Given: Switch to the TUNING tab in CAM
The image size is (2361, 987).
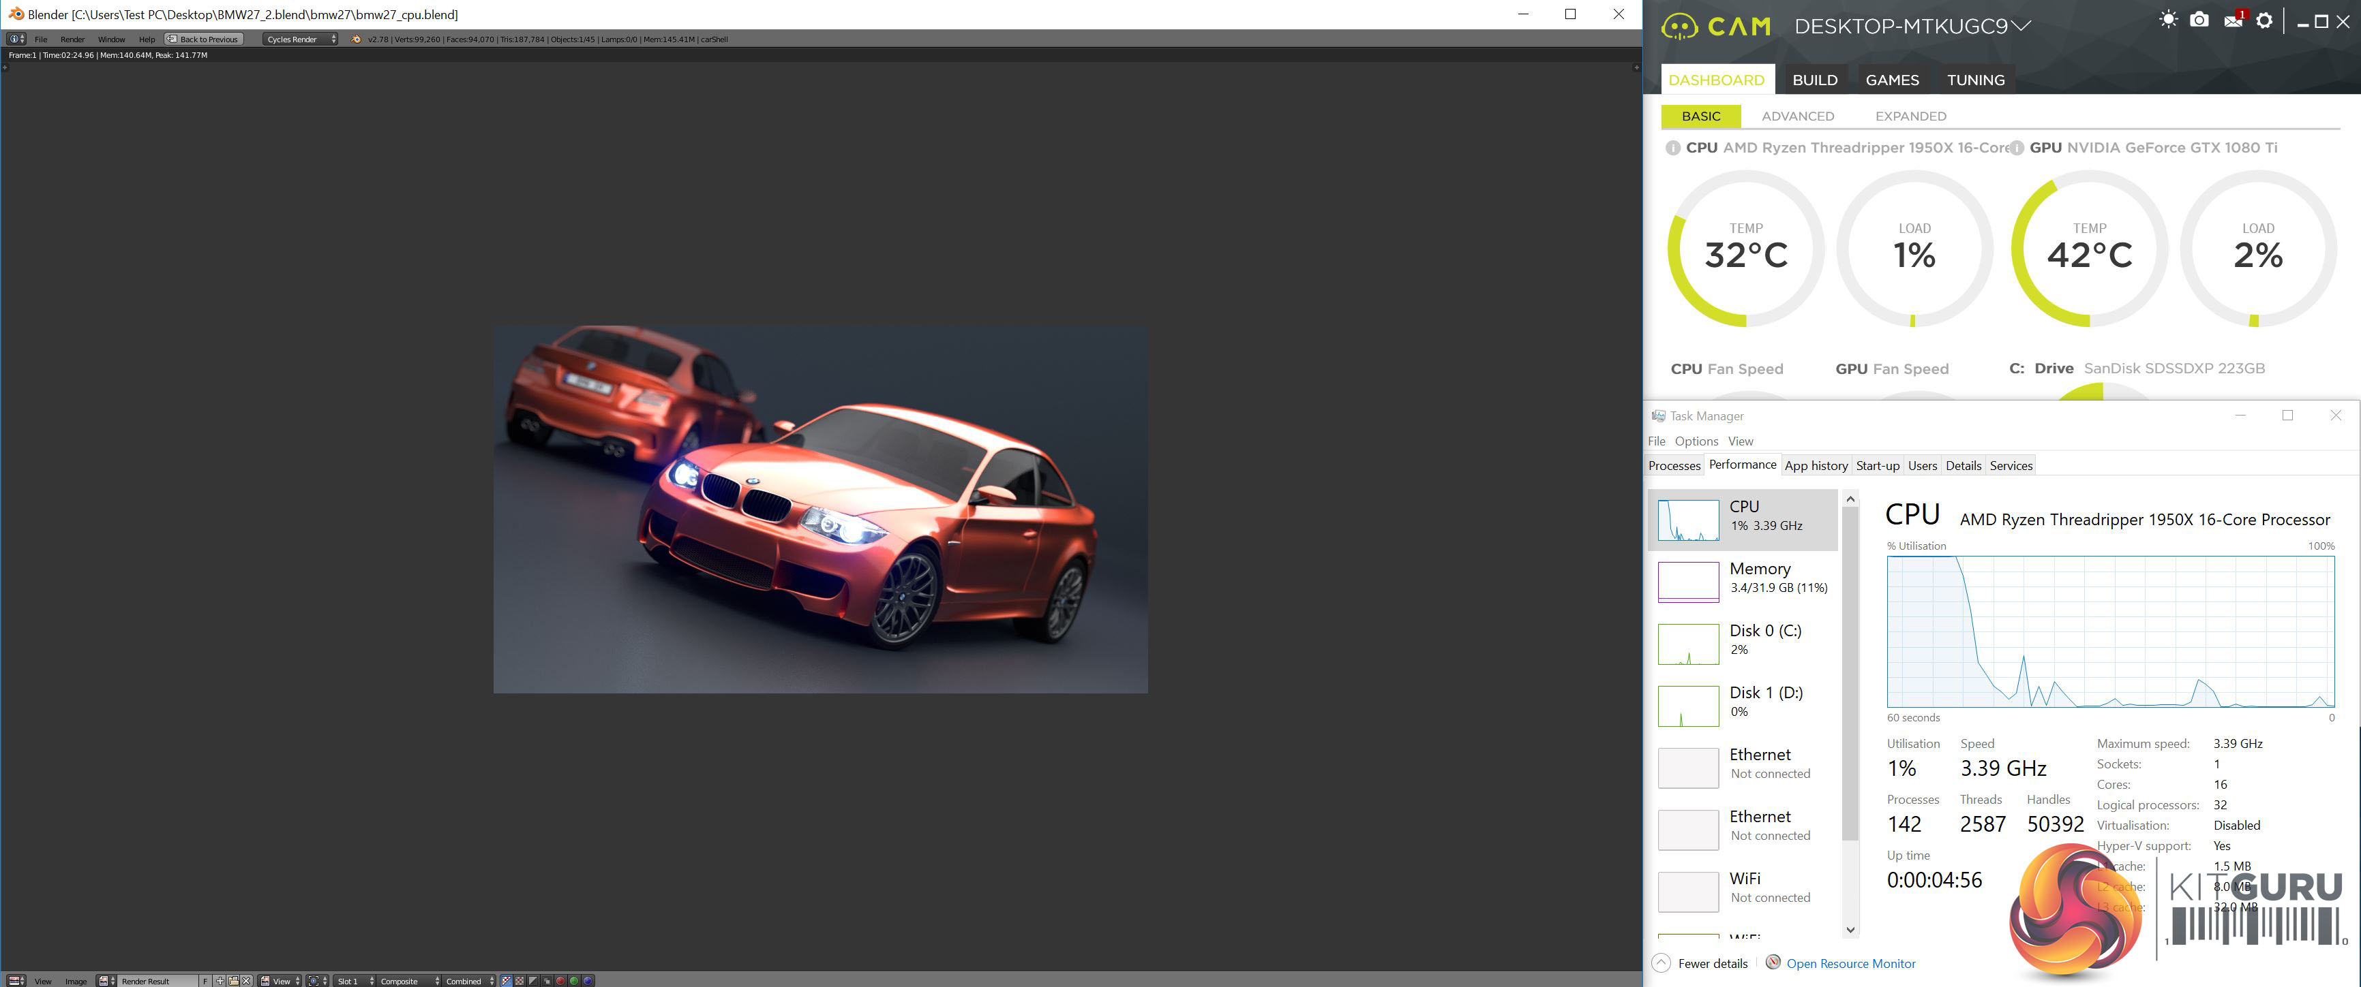Looking at the screenshot, I should click(1975, 80).
